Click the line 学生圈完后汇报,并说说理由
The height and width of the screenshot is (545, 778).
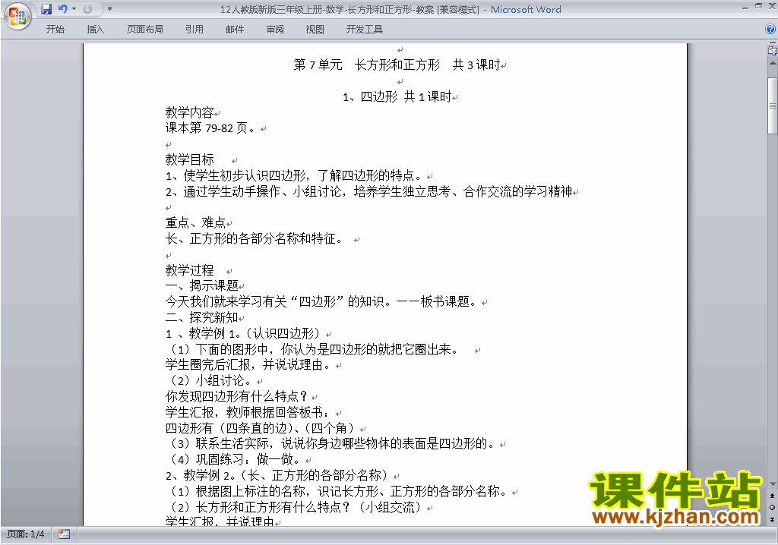coord(248,364)
